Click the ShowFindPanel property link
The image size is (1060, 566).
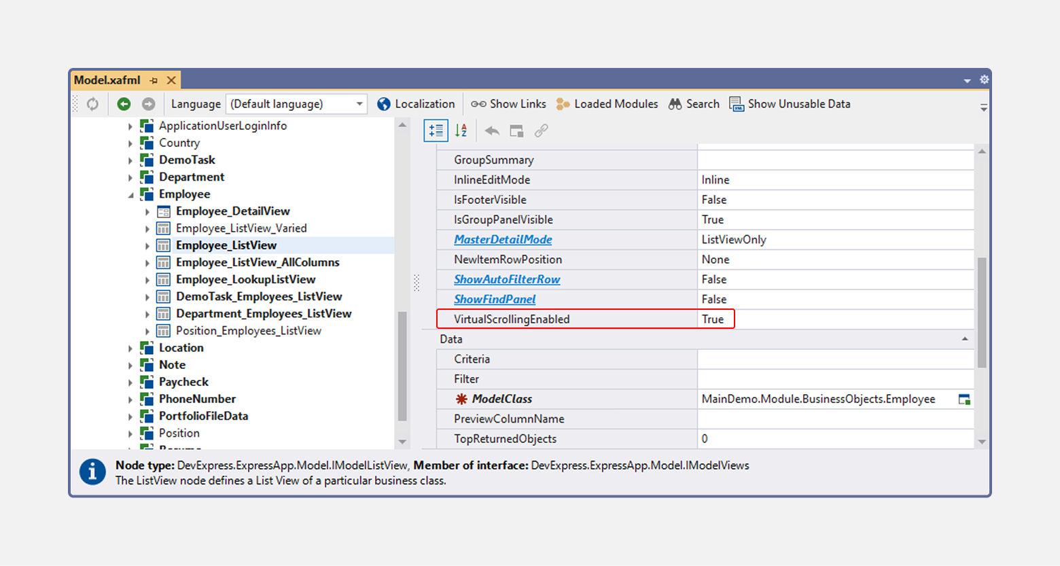494,299
